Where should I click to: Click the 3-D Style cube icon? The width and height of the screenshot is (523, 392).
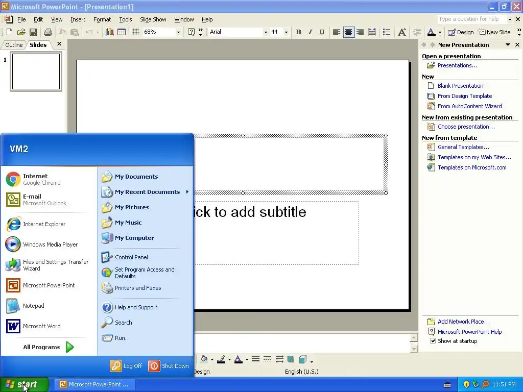[x=302, y=359]
